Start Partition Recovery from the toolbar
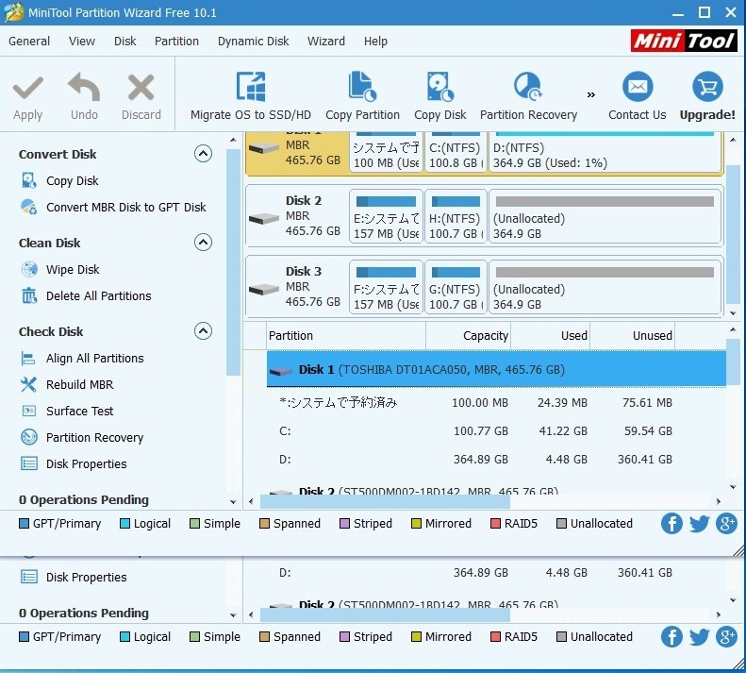 point(528,96)
